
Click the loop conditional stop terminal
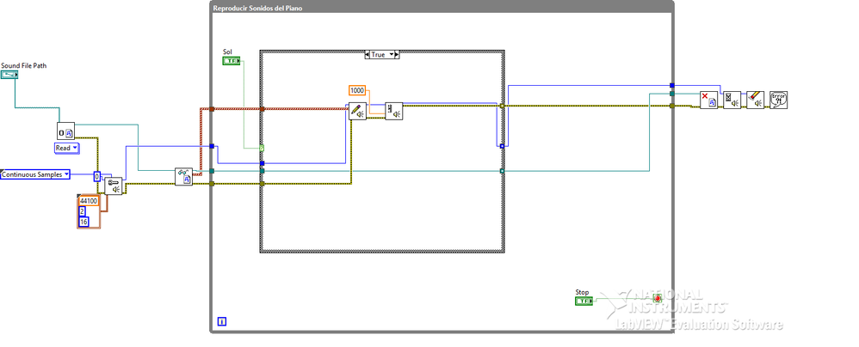pos(658,298)
